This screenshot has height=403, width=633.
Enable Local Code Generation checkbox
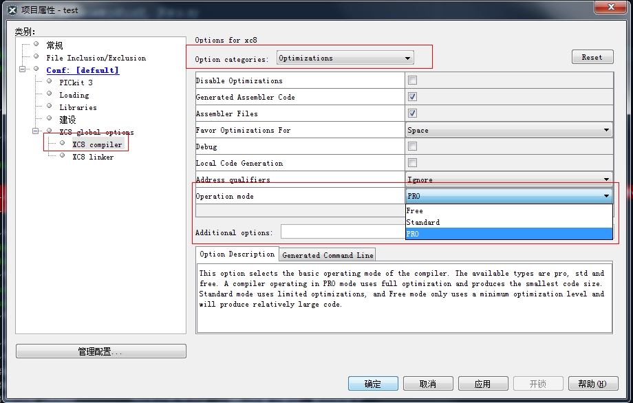pos(412,163)
